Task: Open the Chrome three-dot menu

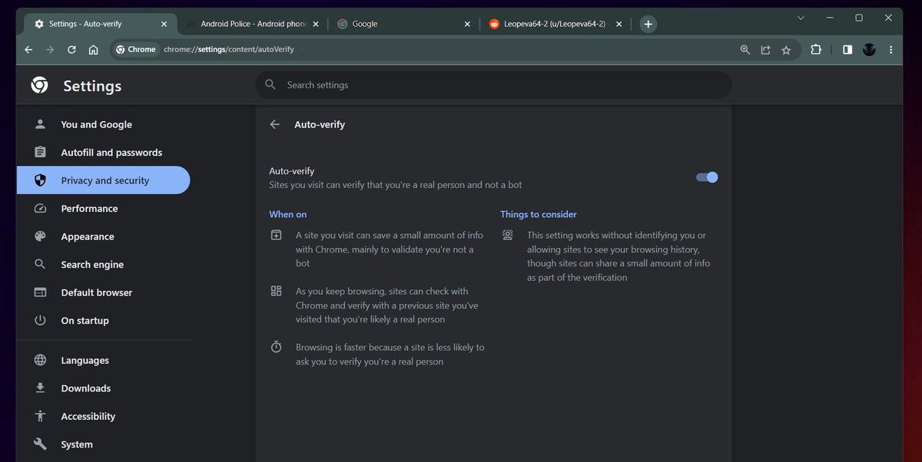Action: tap(890, 49)
